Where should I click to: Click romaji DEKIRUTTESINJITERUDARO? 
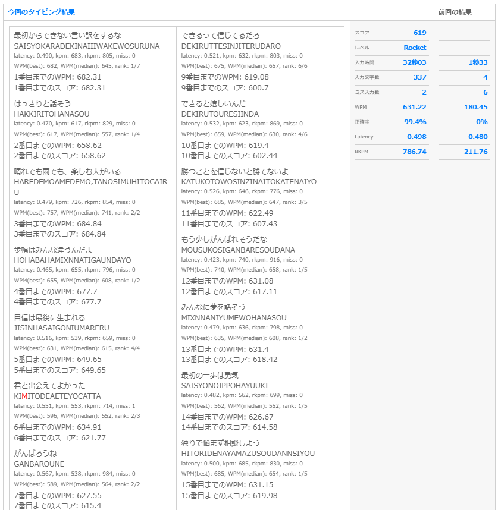pos(231,46)
